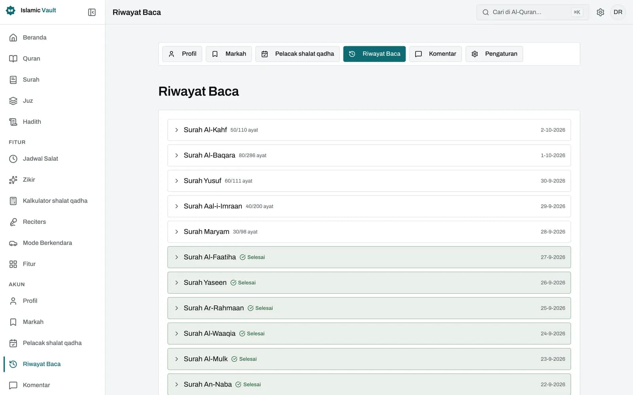
Task: Open Kalkulator shalat qadha calculator icon
Action: [x=13, y=201]
